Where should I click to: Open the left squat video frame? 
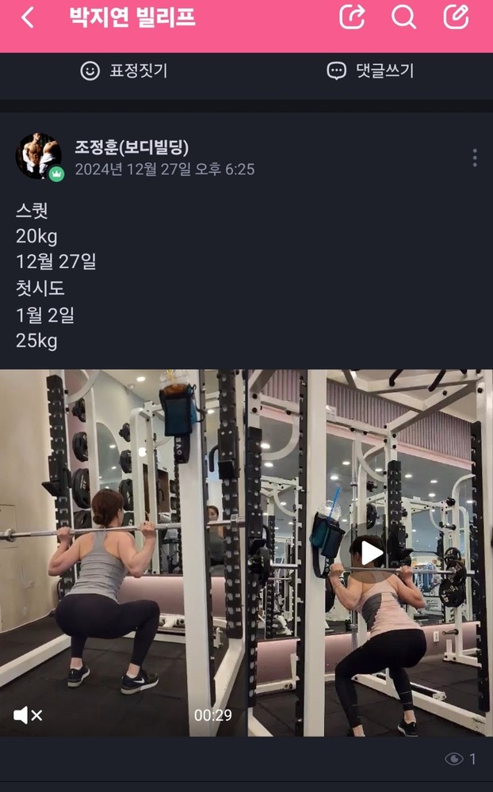click(123, 553)
